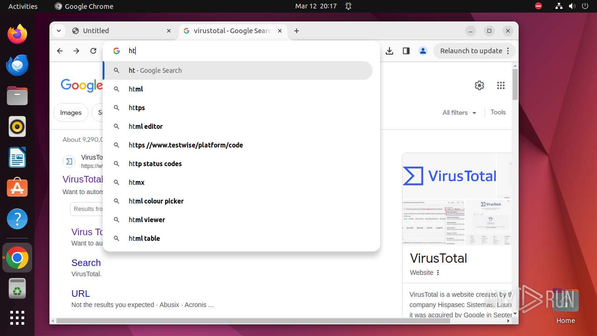Select 'http status codes' suggestion

tap(238, 164)
